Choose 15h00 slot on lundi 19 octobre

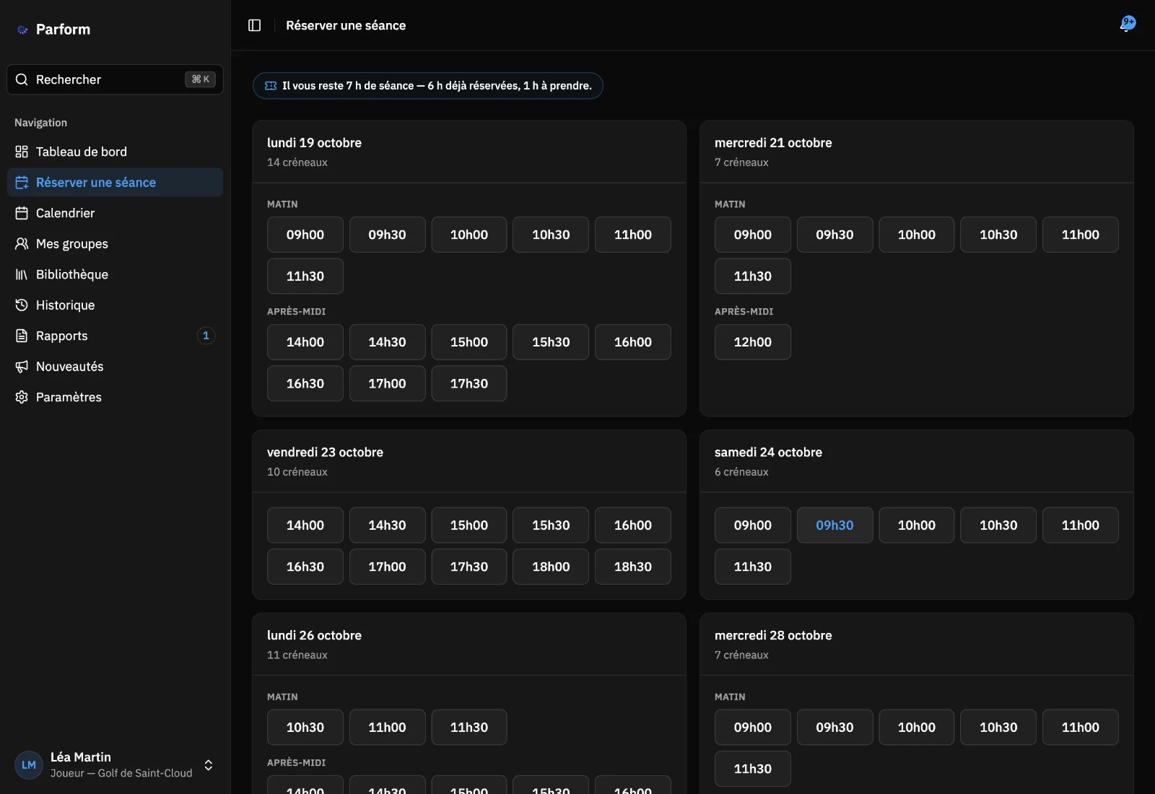pos(469,342)
